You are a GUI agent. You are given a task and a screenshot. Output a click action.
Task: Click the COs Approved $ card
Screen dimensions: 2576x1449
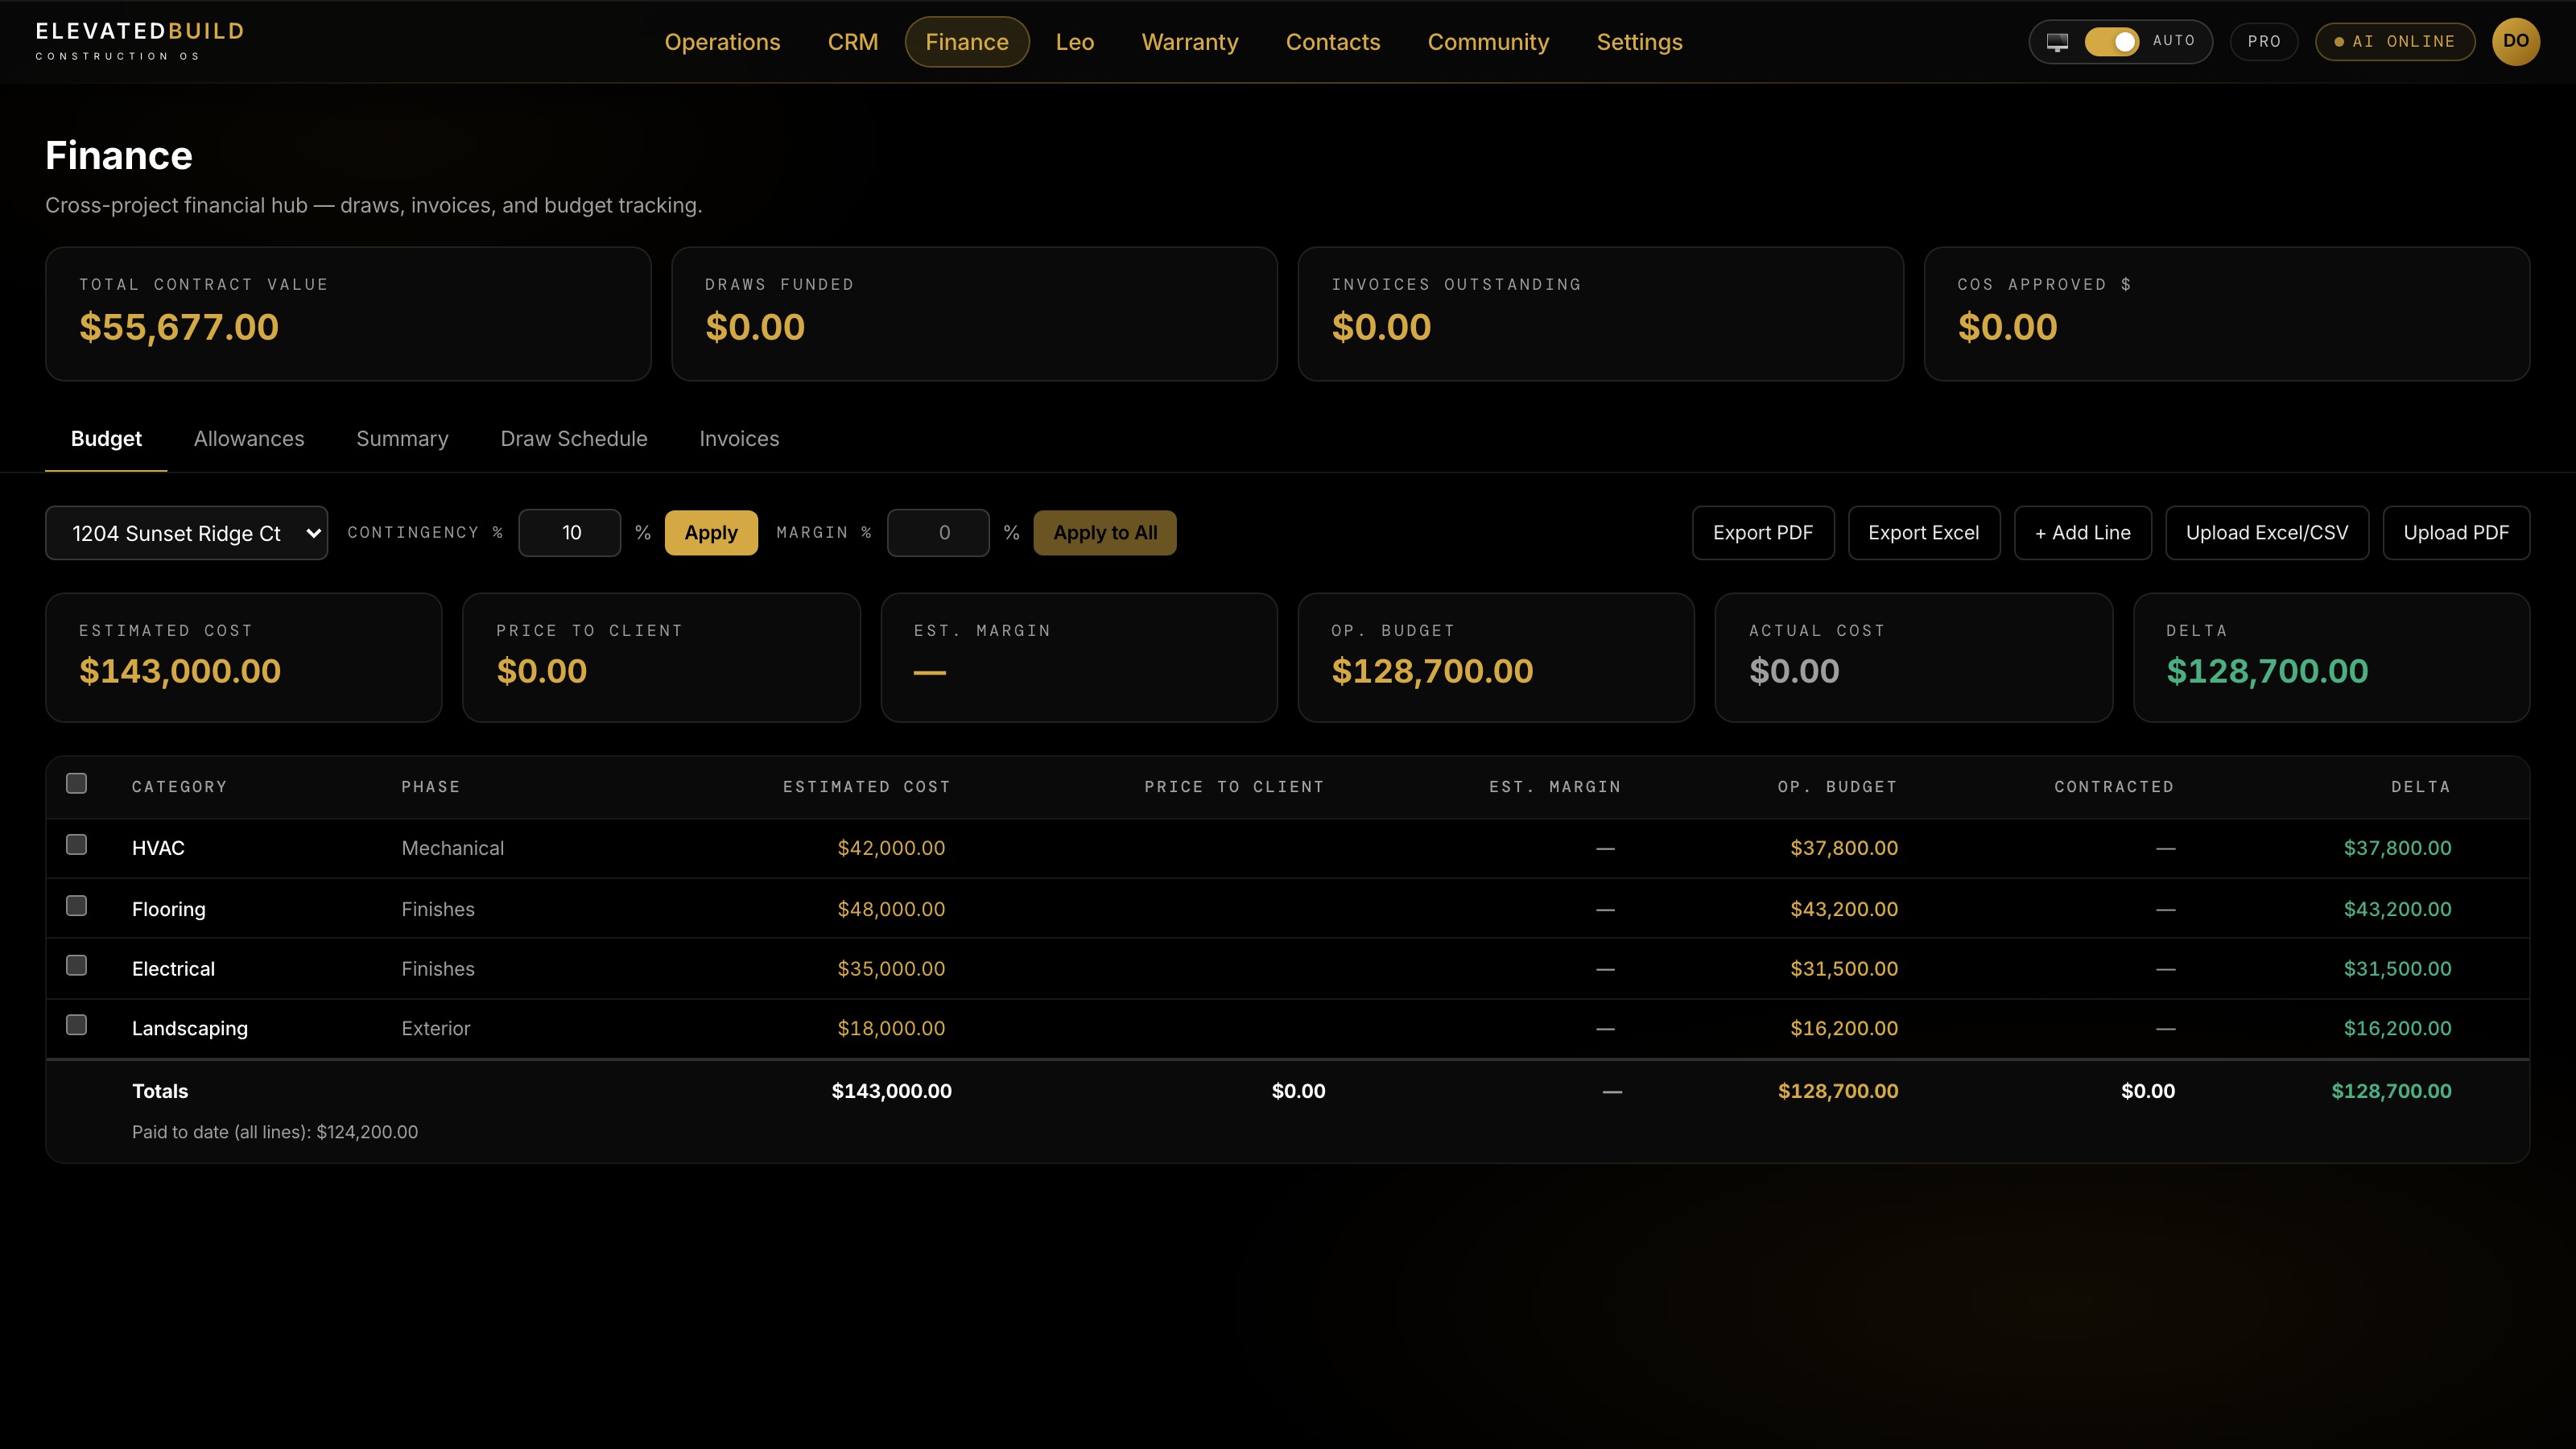coord(2227,314)
